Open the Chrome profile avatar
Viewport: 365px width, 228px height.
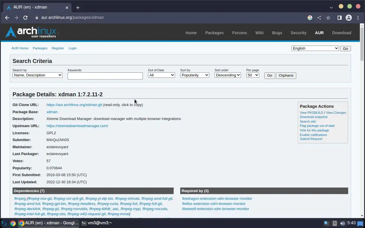(x=348, y=18)
